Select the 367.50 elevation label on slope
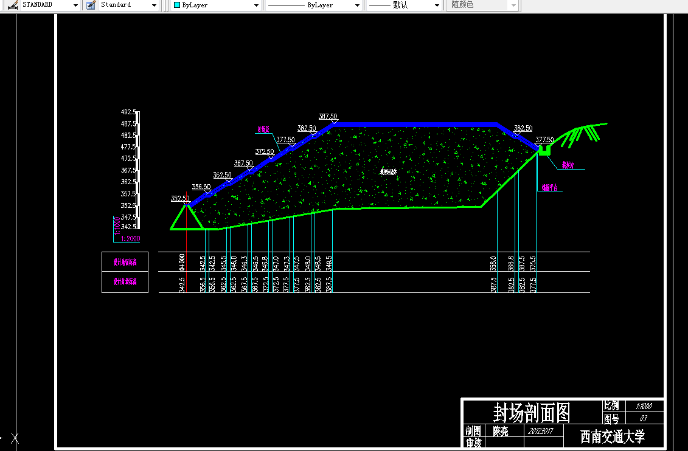Image resolution: width=688 pixels, height=451 pixels. pos(243,163)
